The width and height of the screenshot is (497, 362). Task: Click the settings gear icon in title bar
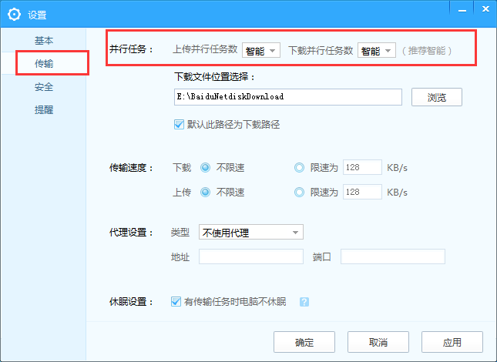tap(14, 15)
